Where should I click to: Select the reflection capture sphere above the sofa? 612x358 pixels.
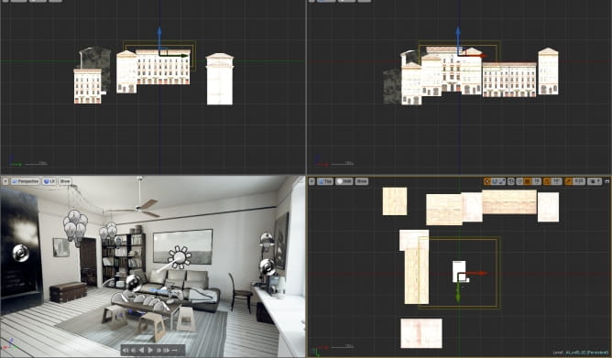point(134,283)
